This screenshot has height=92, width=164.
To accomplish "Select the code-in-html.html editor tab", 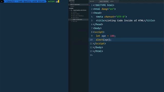I will click(x=104, y=1).
